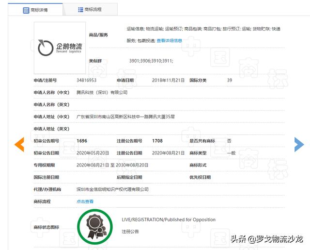The height and width of the screenshot is (250, 310).
Task: Select application date 2018年11月21日
Action: coord(168,80)
